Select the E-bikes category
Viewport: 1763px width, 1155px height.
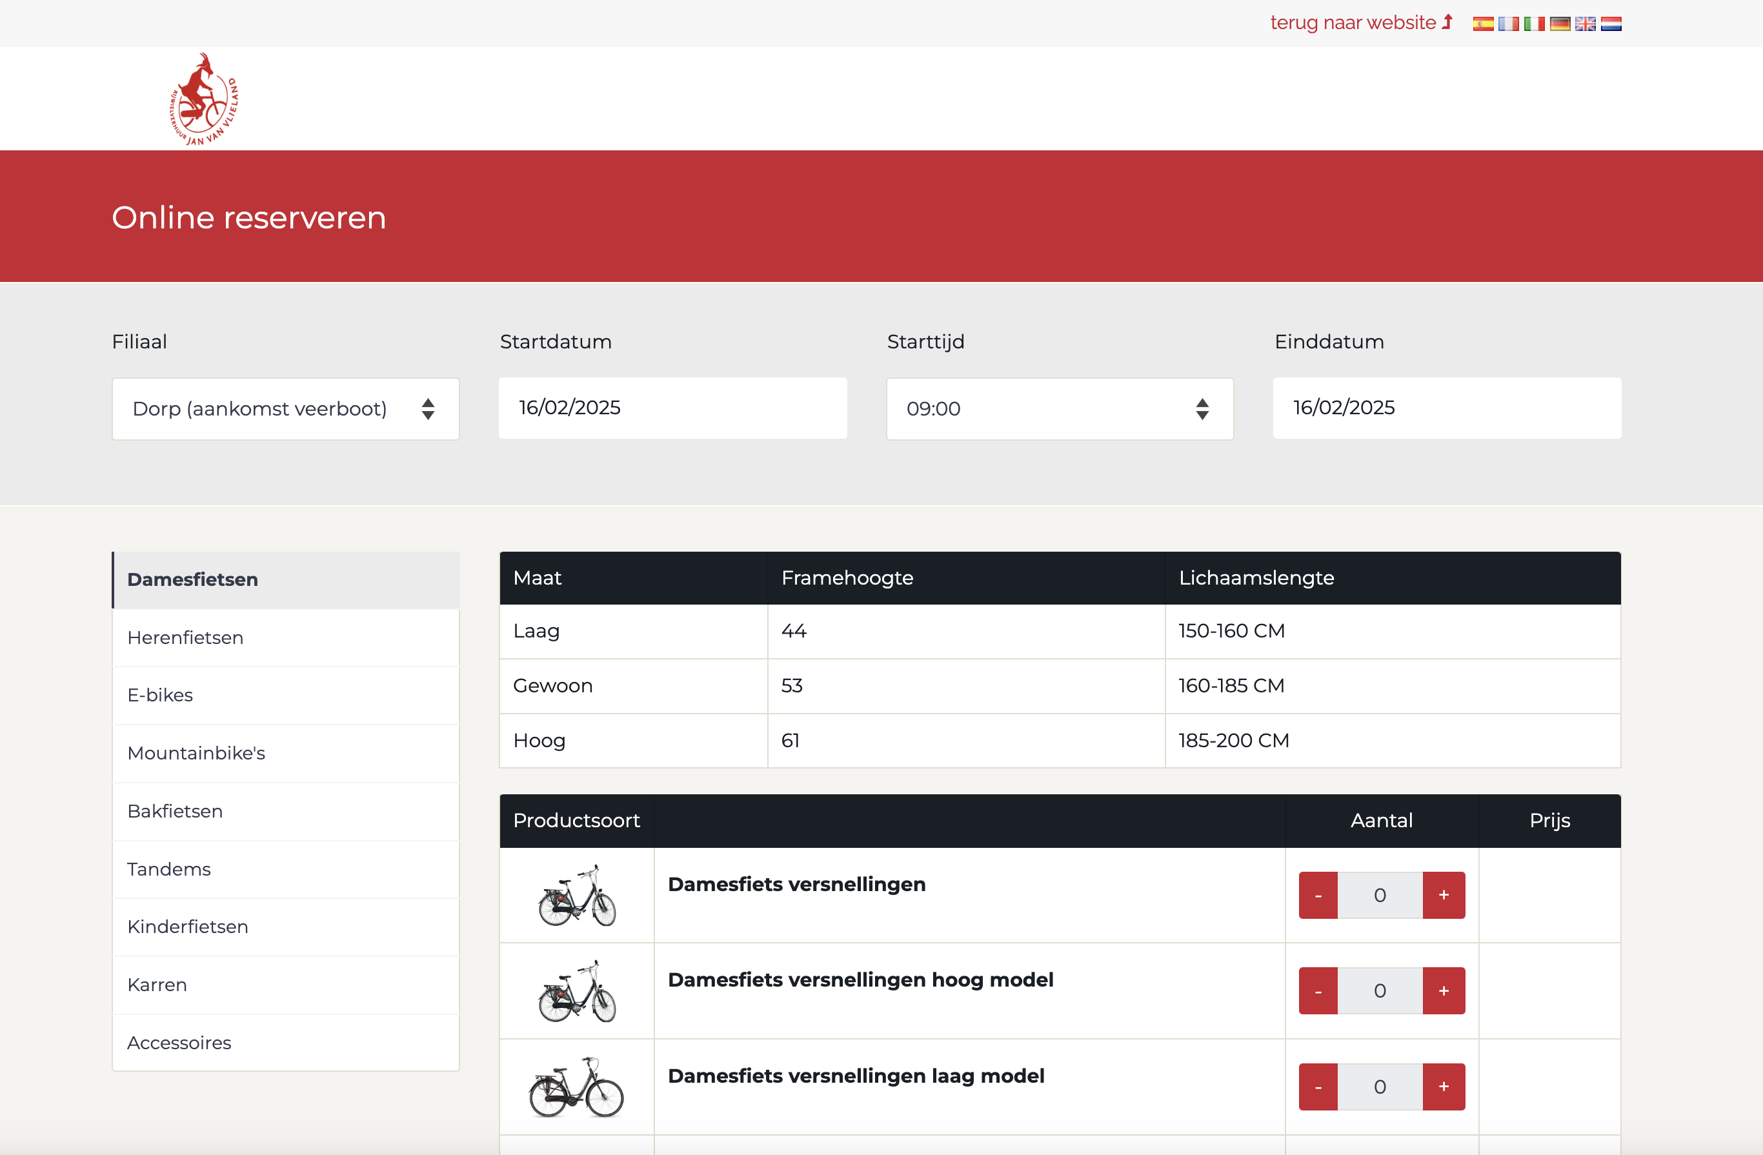coord(160,695)
